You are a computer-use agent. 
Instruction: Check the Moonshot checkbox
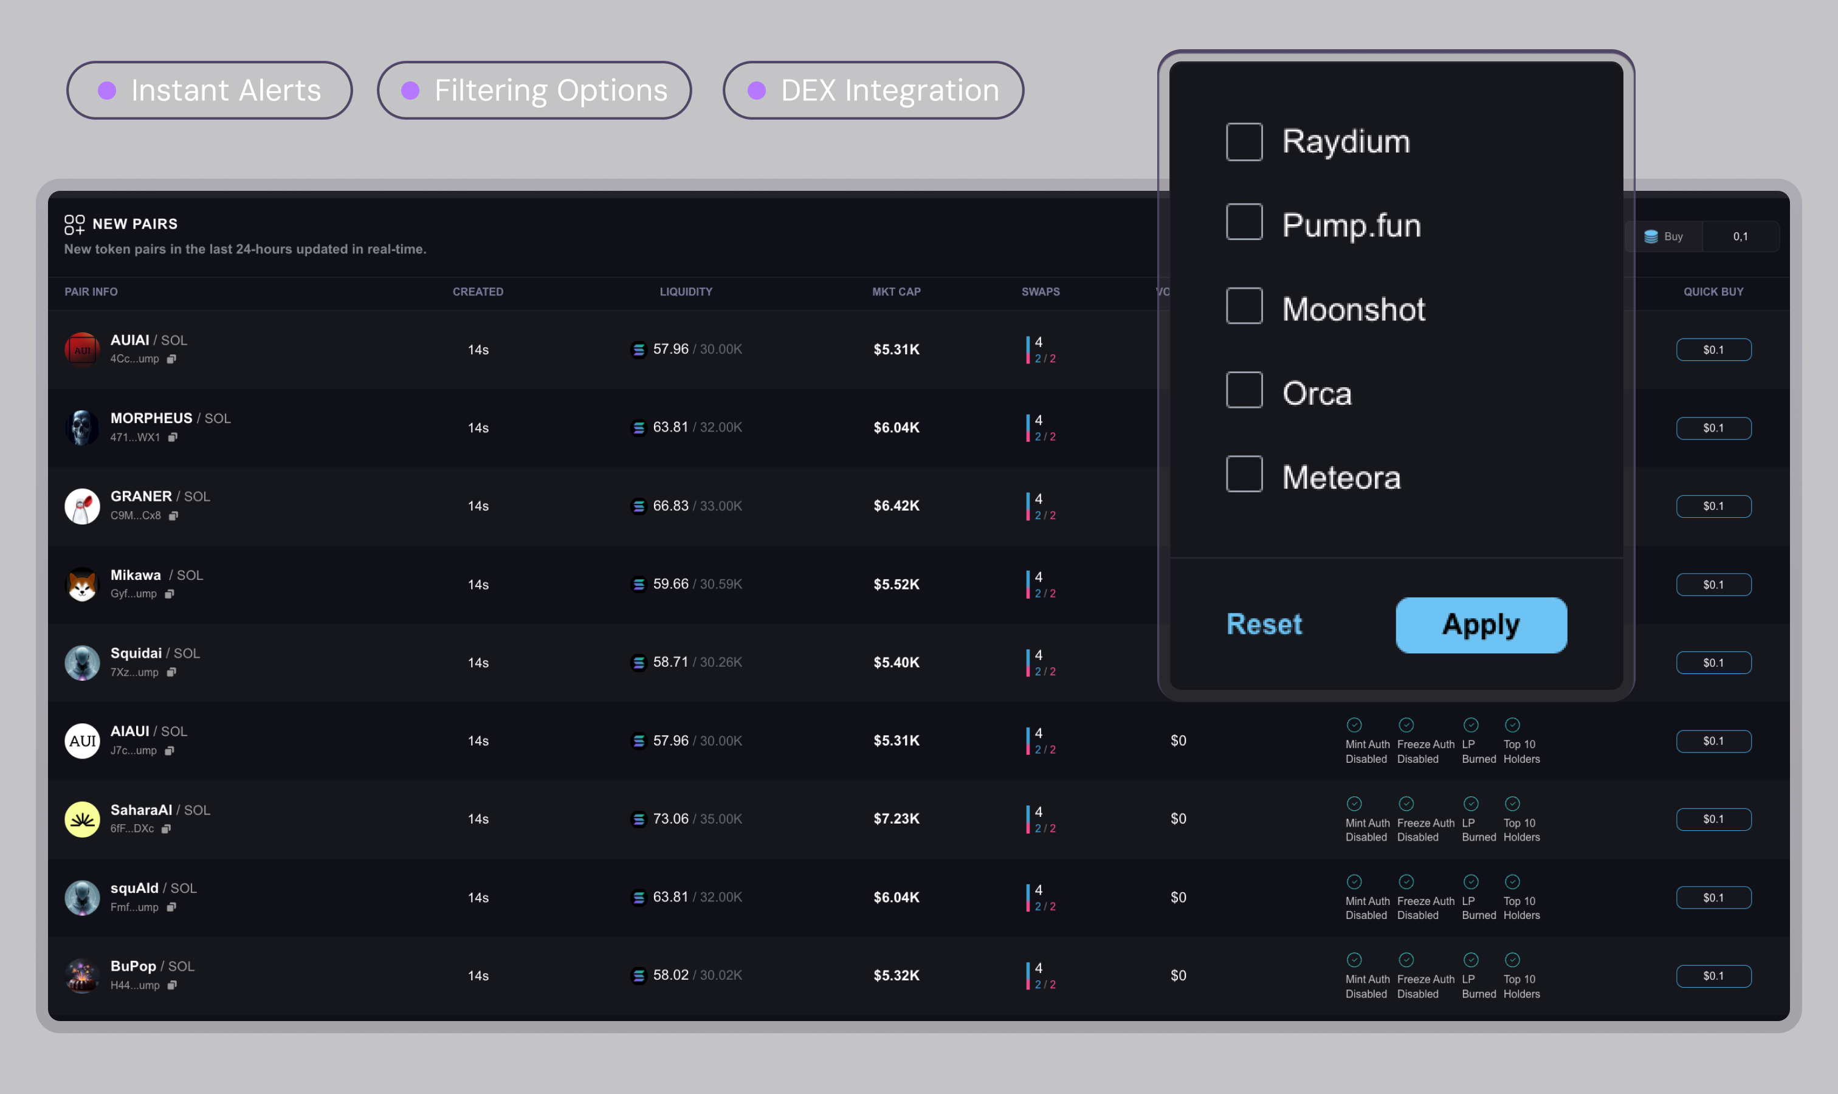tap(1244, 306)
